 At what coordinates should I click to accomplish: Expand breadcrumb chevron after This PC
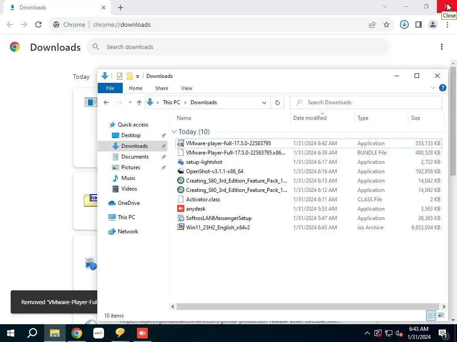click(x=185, y=102)
